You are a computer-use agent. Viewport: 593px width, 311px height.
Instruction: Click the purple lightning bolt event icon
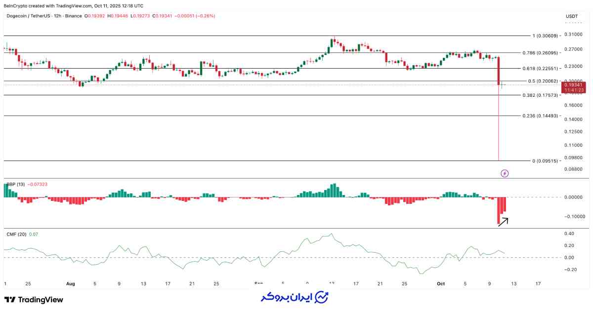pos(505,173)
